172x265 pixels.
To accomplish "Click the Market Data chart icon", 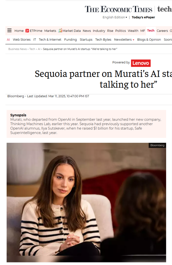I will point(60,31).
